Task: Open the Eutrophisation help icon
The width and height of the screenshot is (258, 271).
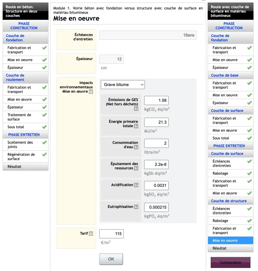Action: 136,207
